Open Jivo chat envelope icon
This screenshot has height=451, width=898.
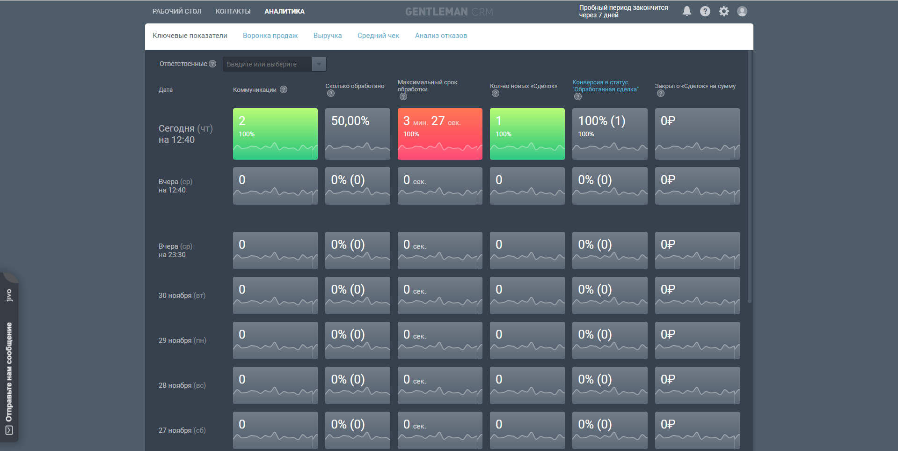pos(9,430)
